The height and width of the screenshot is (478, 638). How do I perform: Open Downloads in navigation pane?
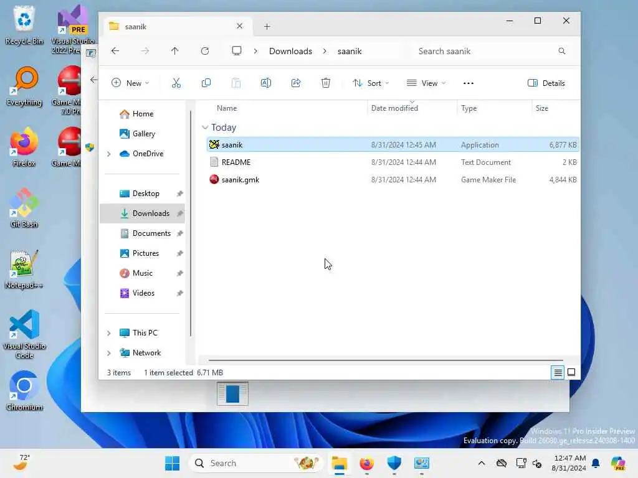143,213
